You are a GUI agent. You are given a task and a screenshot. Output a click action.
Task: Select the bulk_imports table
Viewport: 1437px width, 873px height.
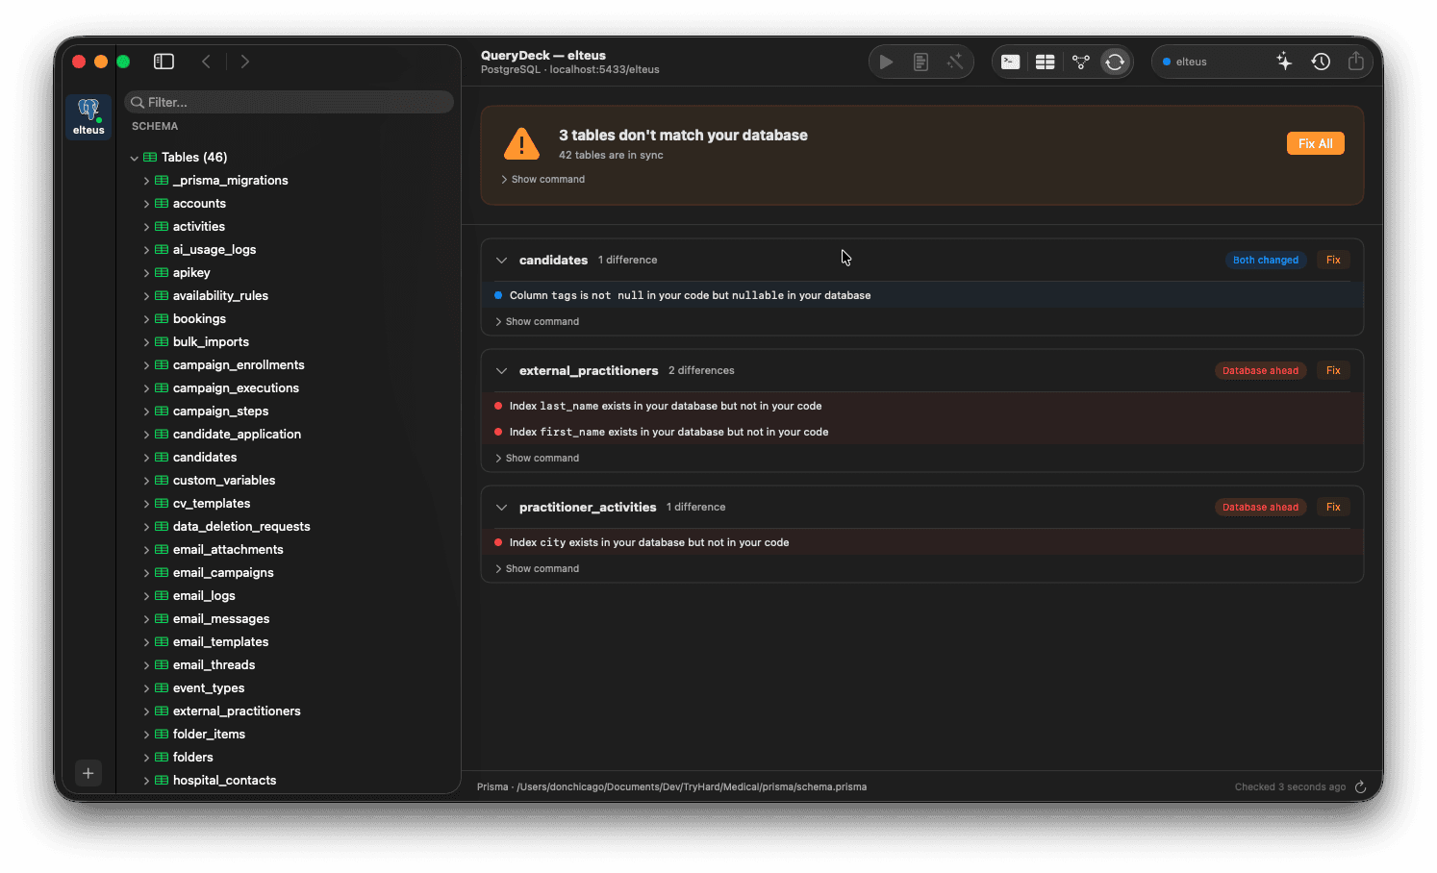(x=211, y=342)
